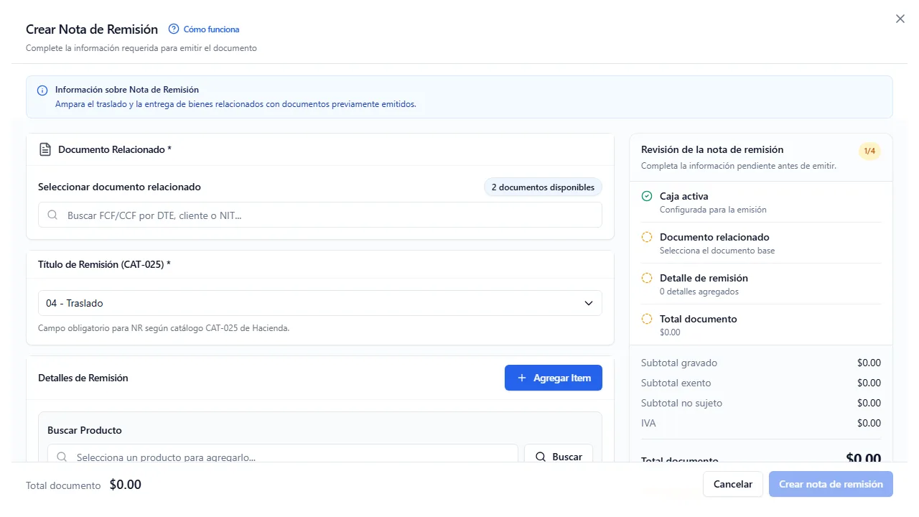This screenshot has width=919, height=517.
Task: Click the Subtotal gravado label
Action: pos(679,363)
